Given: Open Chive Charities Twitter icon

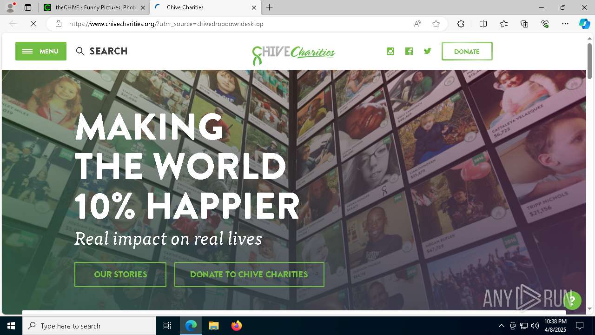Looking at the screenshot, I should pyautogui.click(x=428, y=51).
